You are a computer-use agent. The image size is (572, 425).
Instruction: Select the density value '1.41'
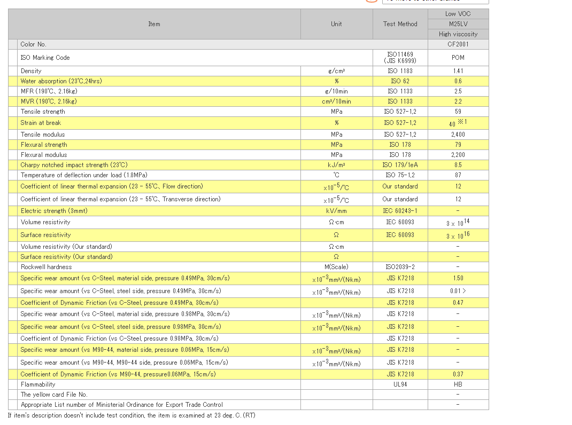(458, 71)
